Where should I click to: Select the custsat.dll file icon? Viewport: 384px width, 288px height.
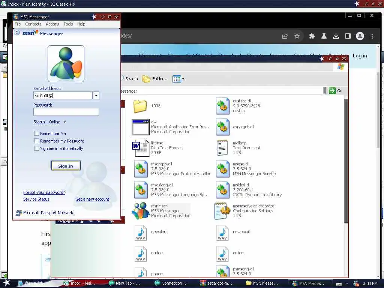pyautogui.click(x=223, y=106)
